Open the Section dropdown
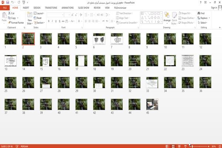222x148 pixels. (x=39, y=23)
